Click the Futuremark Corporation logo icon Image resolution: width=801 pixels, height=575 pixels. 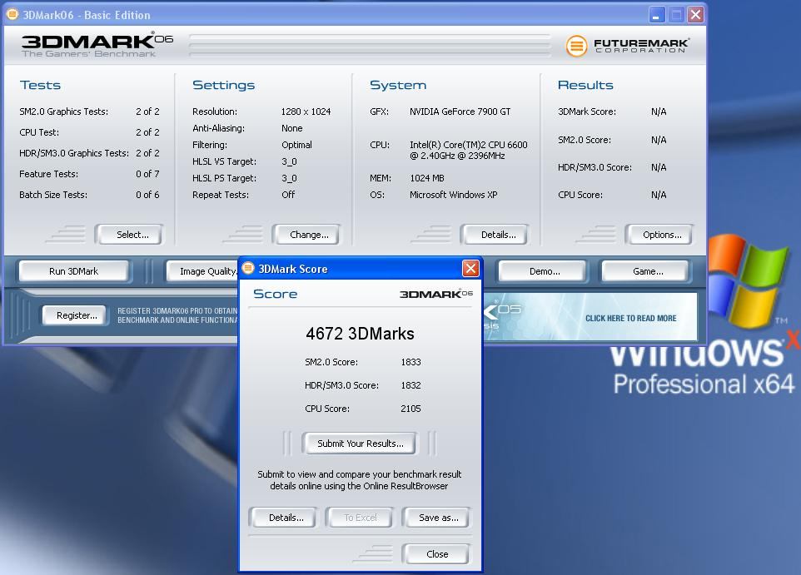pyautogui.click(x=576, y=46)
